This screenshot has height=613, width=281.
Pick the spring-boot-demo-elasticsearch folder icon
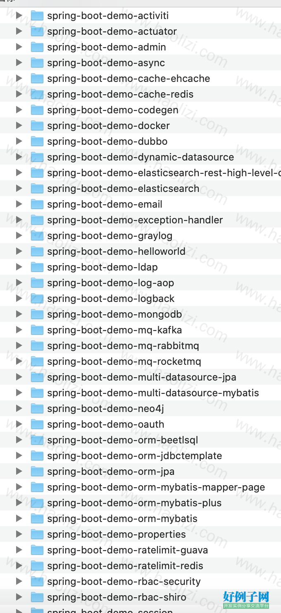point(37,189)
